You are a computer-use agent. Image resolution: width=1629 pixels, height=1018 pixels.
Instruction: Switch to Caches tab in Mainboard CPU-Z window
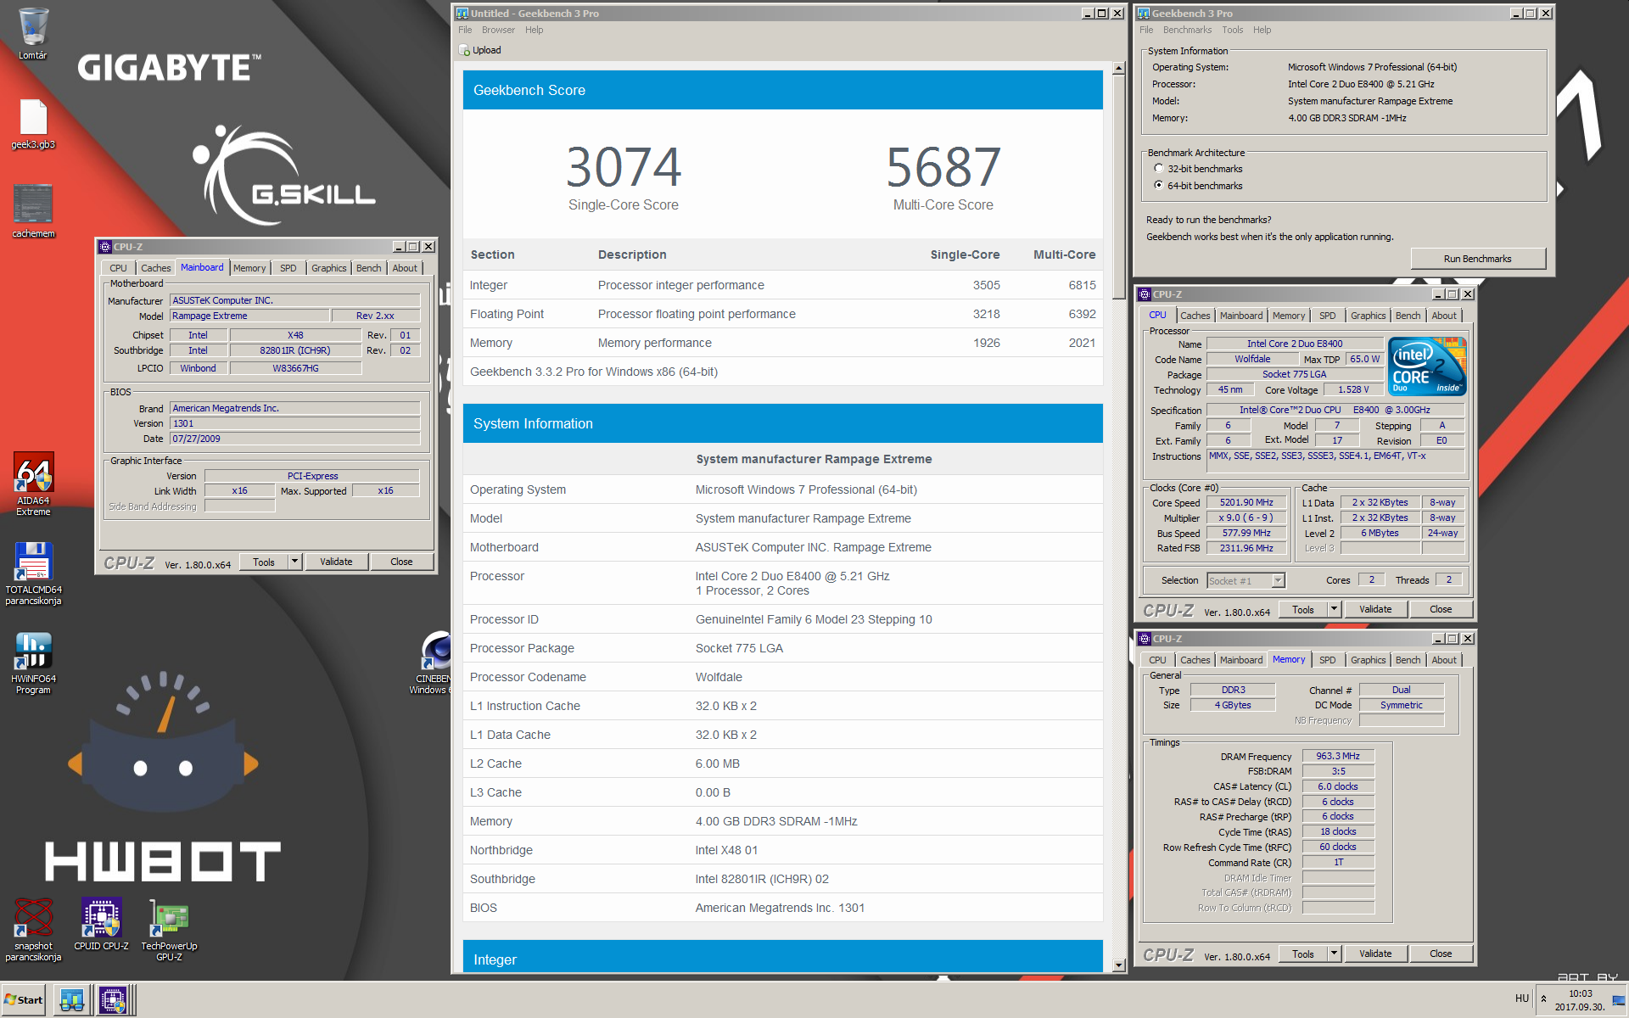(156, 268)
